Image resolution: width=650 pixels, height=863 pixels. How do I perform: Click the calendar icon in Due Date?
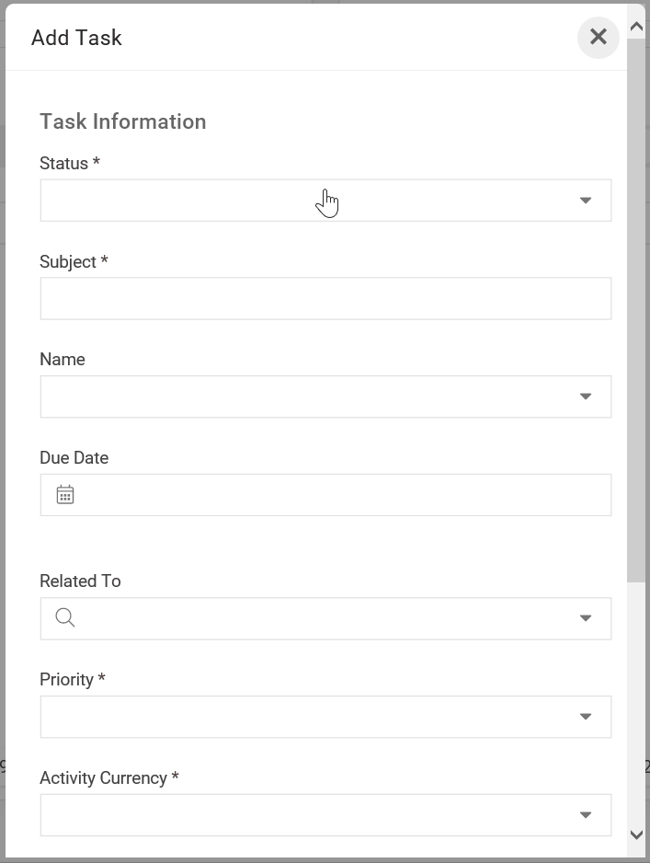tap(65, 495)
